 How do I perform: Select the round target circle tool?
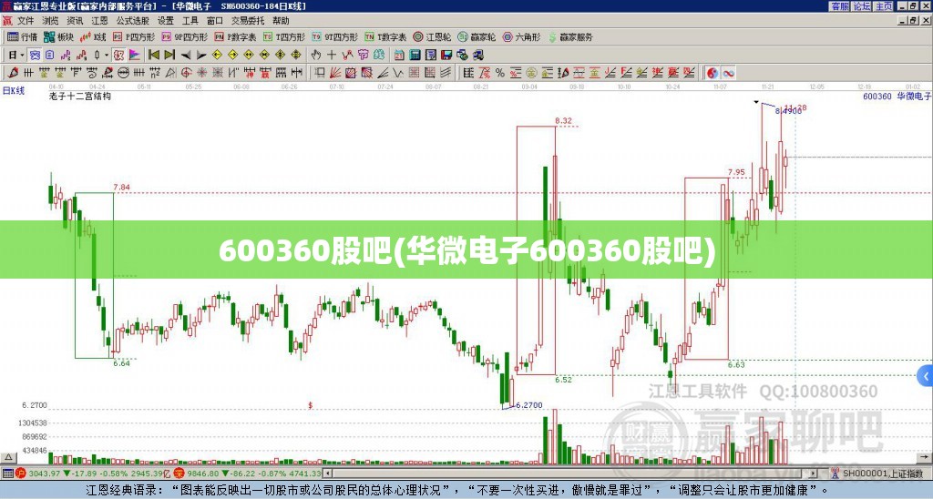[186, 73]
